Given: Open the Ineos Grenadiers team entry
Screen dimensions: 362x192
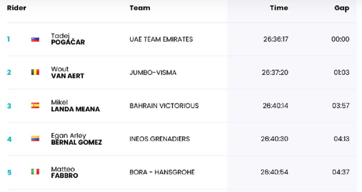Looking at the screenshot, I should [x=160, y=139].
